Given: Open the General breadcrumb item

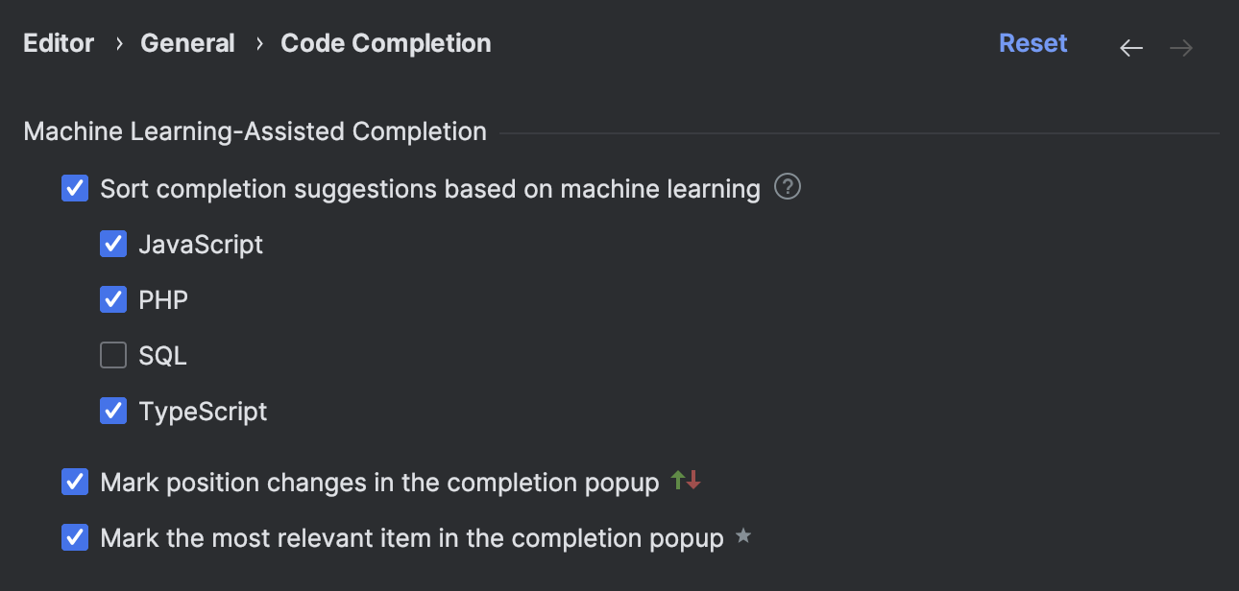Looking at the screenshot, I should (187, 43).
